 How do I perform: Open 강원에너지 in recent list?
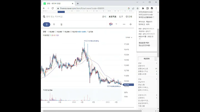142,95
